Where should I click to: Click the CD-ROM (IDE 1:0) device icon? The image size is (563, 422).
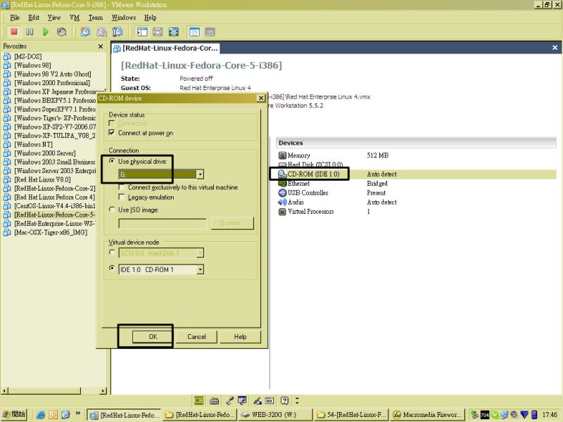coord(282,174)
